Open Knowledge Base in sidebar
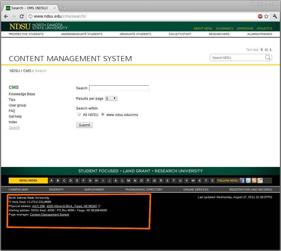281x251 pixels. [x=22, y=94]
